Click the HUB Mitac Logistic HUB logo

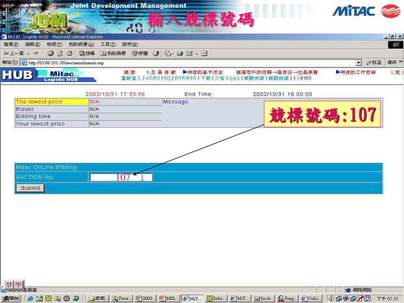[x=49, y=75]
